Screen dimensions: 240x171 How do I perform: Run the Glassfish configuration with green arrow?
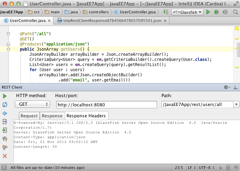[208, 12]
